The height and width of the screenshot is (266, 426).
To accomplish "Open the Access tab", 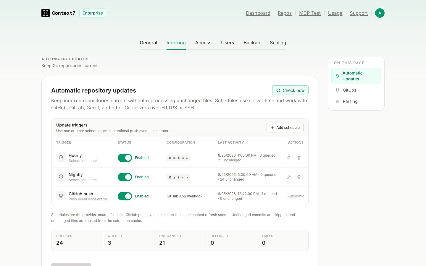I will pos(203,43).
